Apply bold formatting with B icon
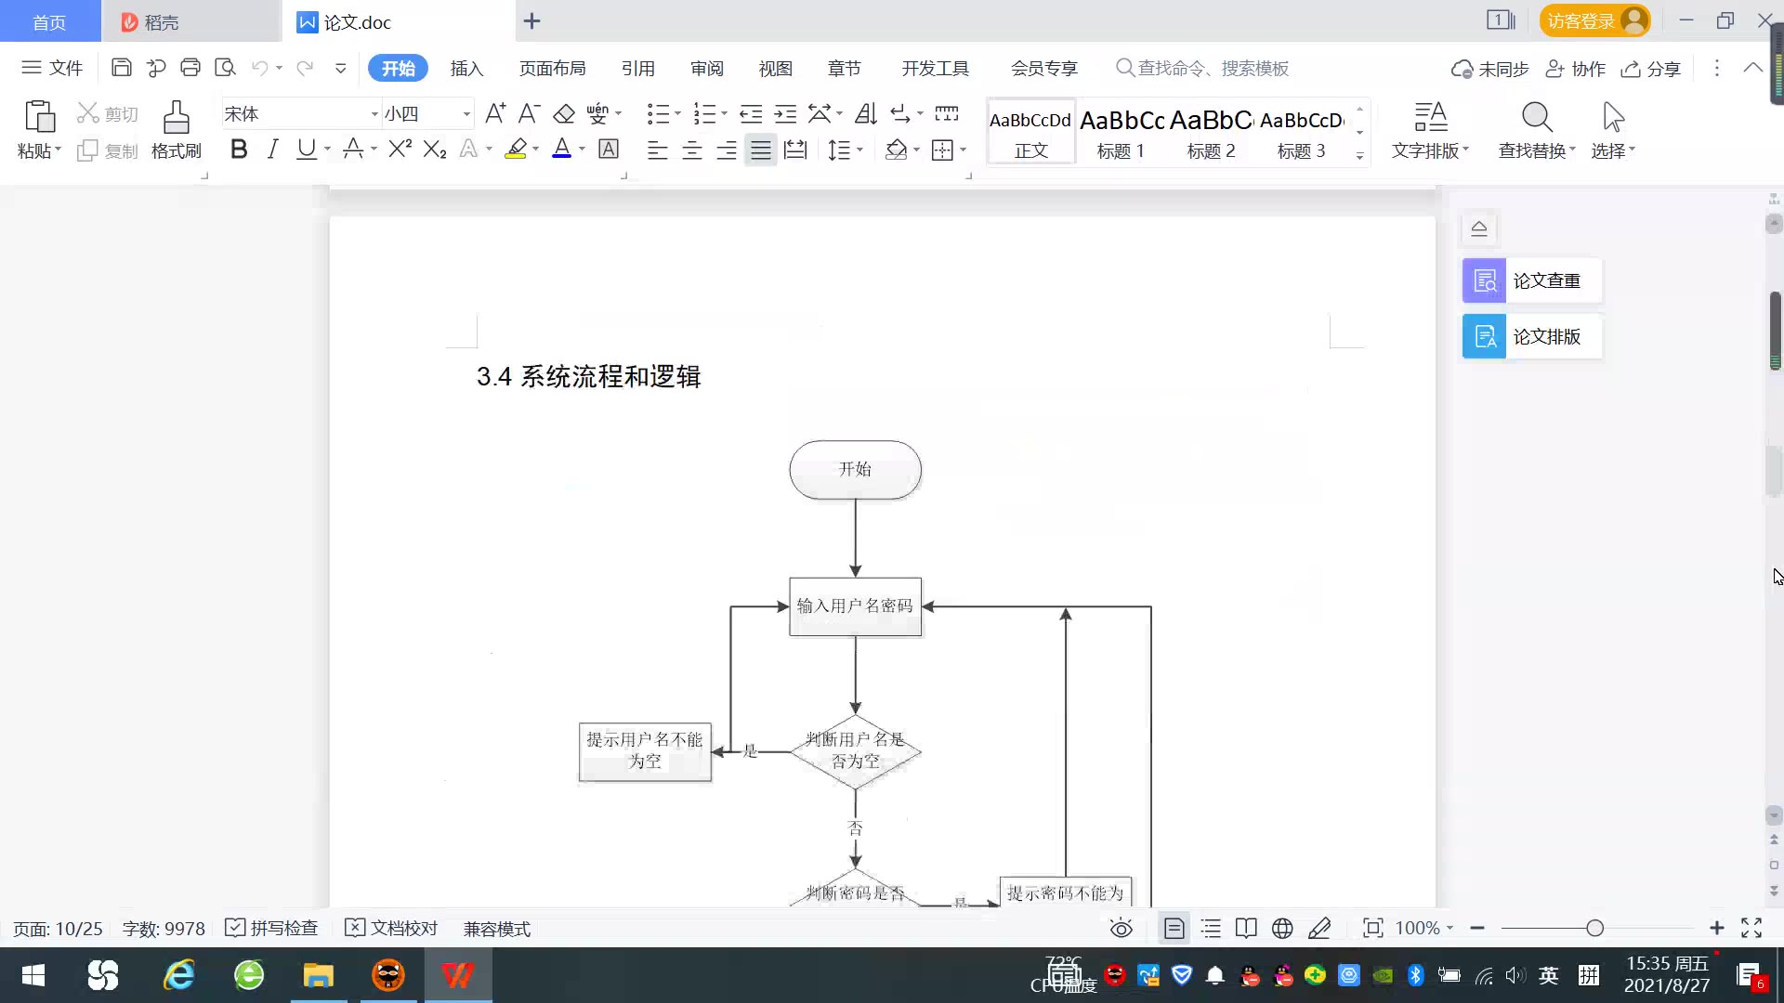 pyautogui.click(x=239, y=150)
